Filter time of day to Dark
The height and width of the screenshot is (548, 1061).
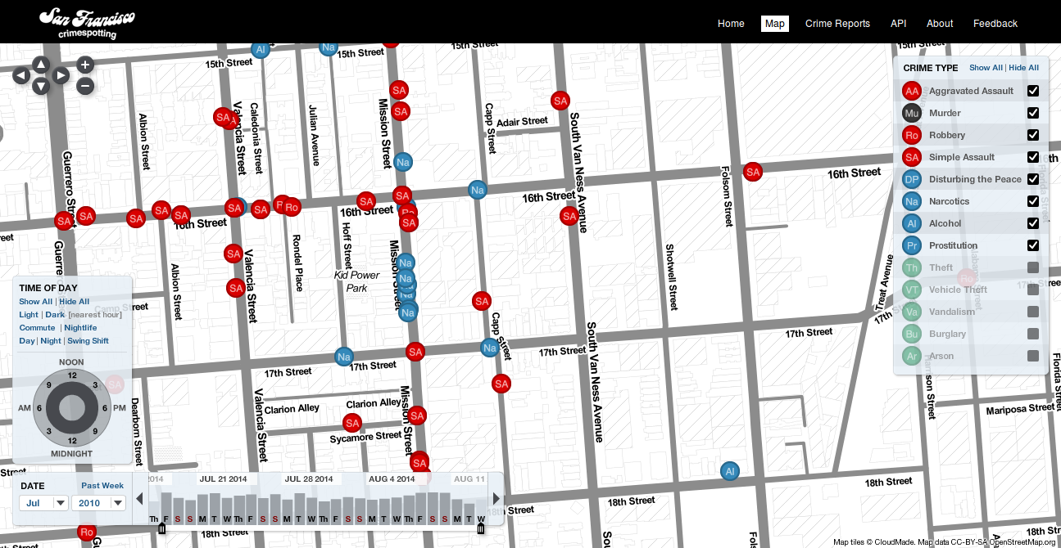tap(55, 315)
